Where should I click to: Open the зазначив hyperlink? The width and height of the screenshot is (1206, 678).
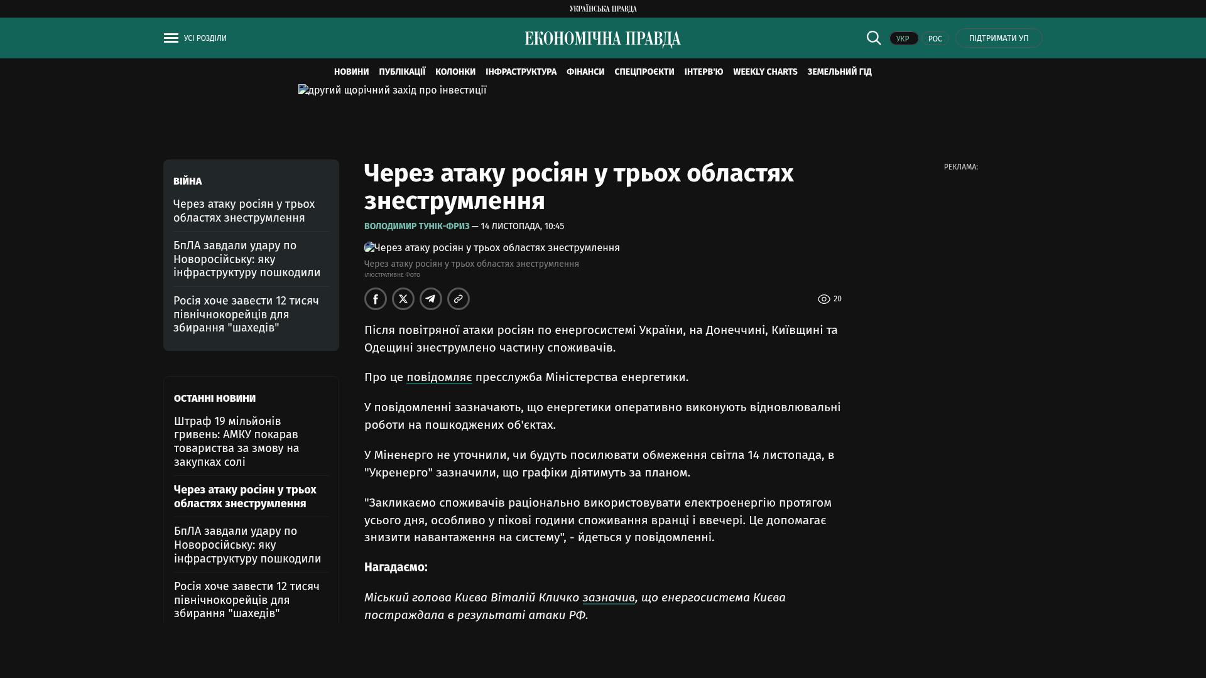click(608, 598)
